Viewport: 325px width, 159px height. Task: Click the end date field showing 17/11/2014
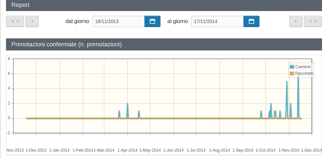(x=217, y=21)
